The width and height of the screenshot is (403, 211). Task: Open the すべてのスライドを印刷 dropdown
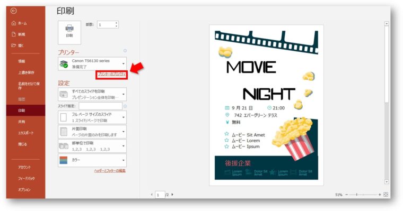tap(92, 94)
